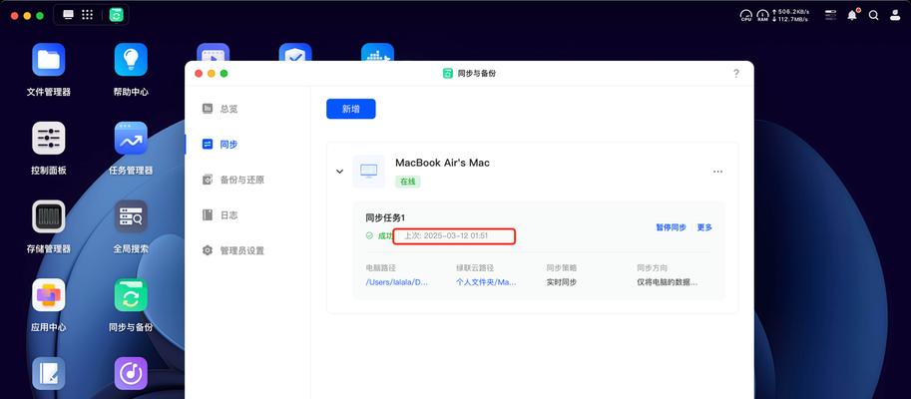The image size is (911, 399).
Task: Open the 帮助中心 lightbulb icon
Action: [131, 59]
